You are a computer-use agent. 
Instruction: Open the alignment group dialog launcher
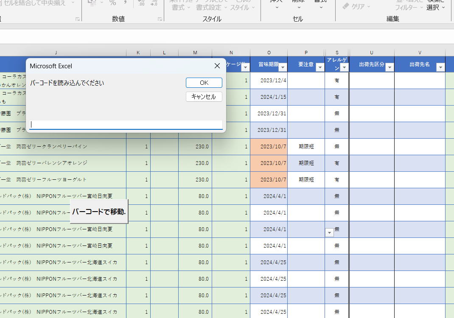(78, 19)
